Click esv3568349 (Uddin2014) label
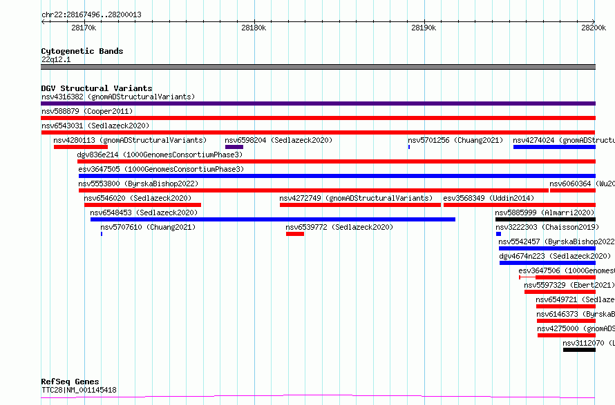615x405 pixels. pos(489,198)
